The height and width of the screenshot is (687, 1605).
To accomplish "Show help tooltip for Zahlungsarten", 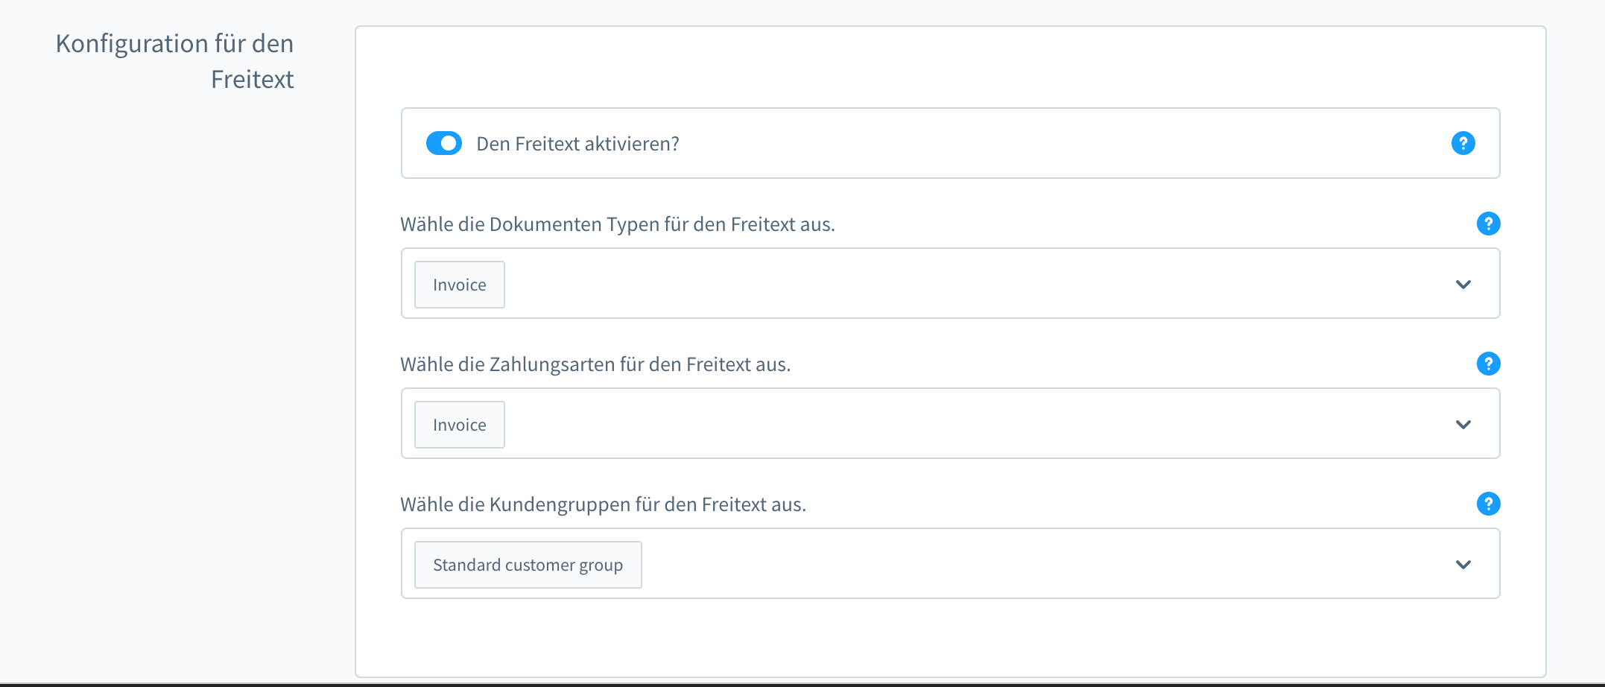I will point(1488,364).
